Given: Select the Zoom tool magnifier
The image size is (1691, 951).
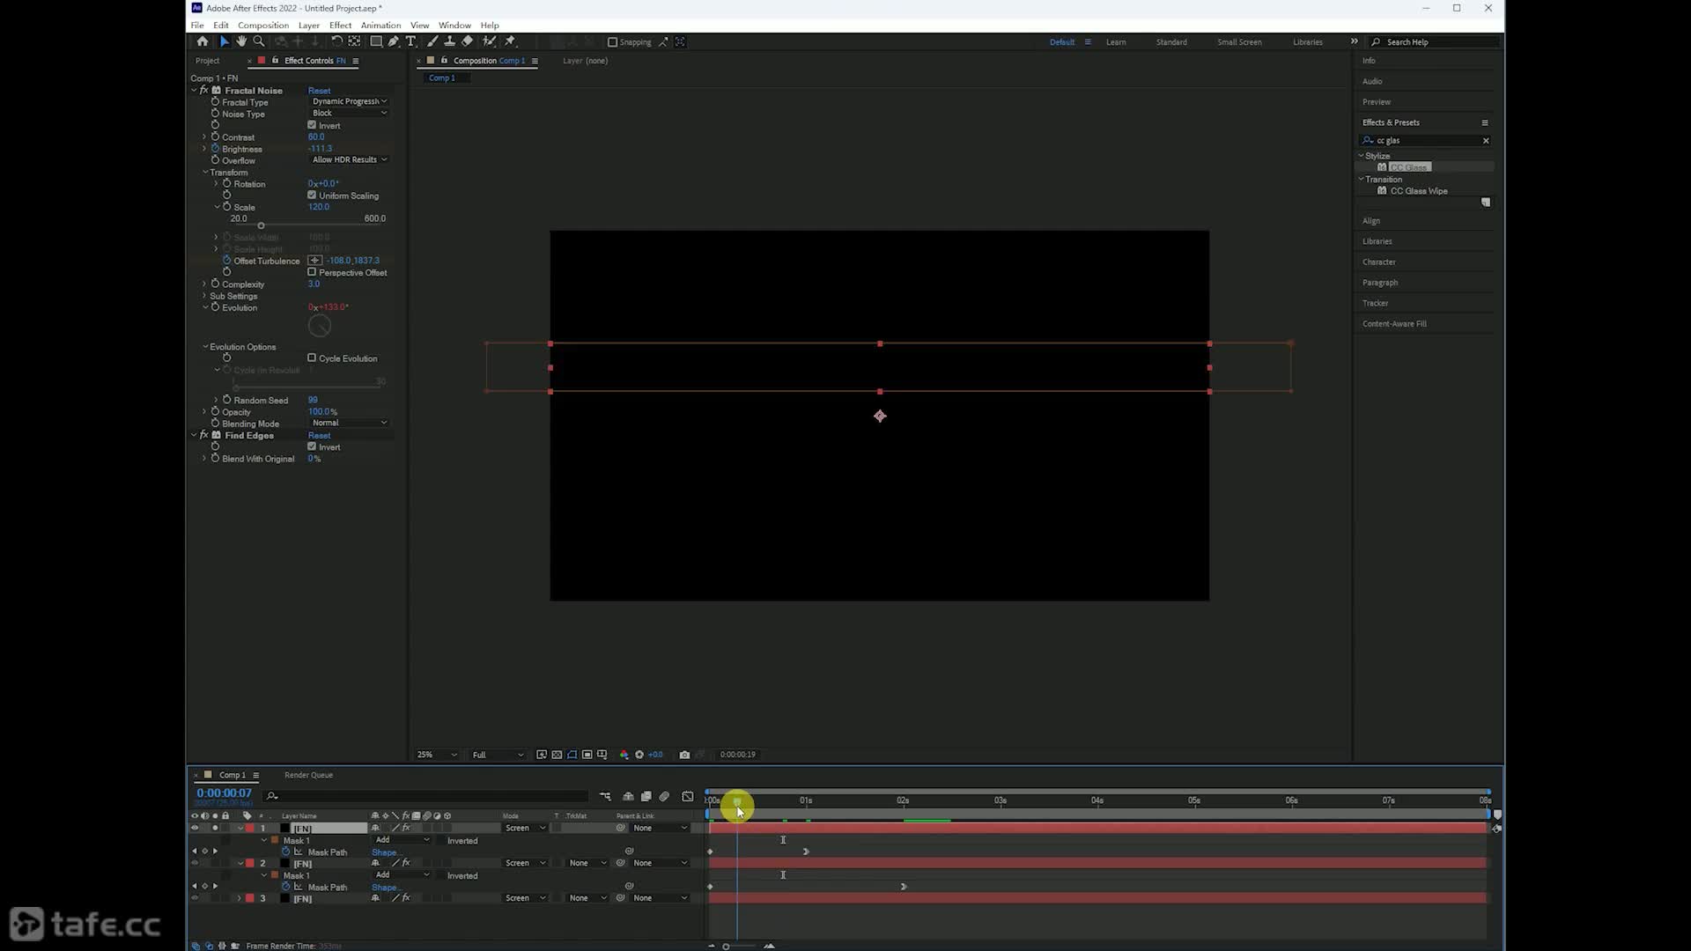Looking at the screenshot, I should [x=259, y=41].
